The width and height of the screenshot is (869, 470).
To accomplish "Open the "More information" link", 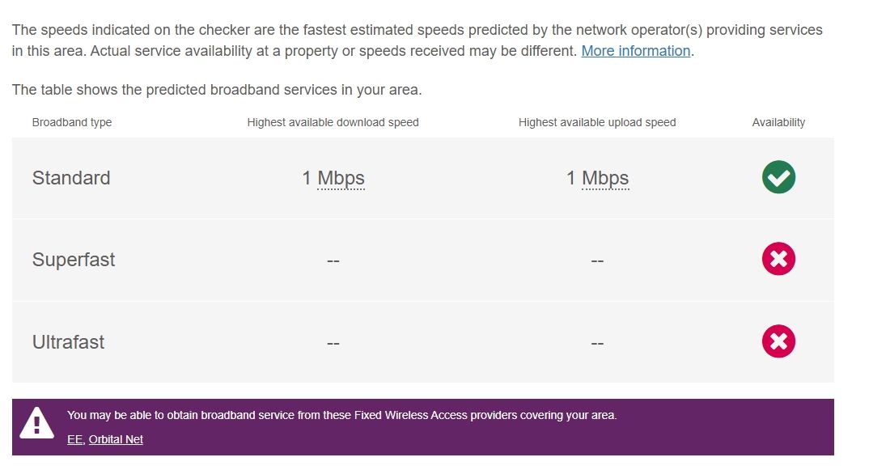I will pos(635,51).
